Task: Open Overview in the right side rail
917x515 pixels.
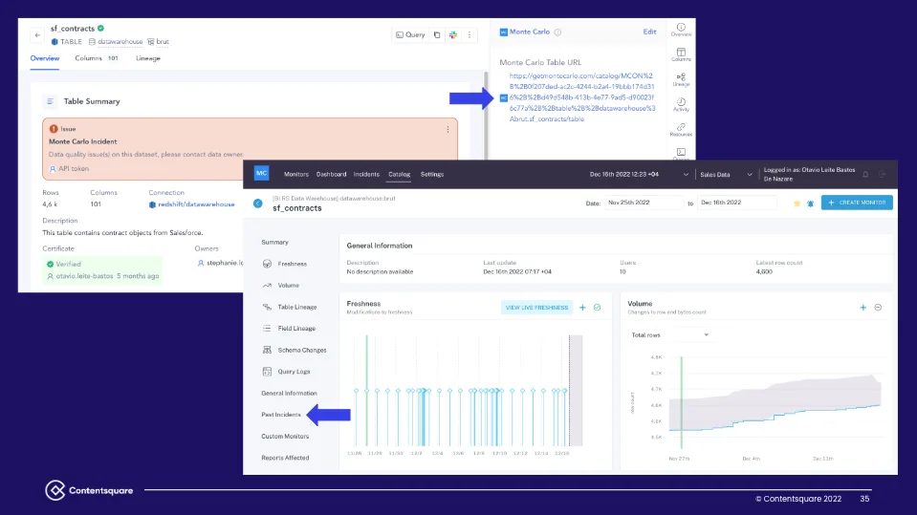Action: click(x=682, y=31)
